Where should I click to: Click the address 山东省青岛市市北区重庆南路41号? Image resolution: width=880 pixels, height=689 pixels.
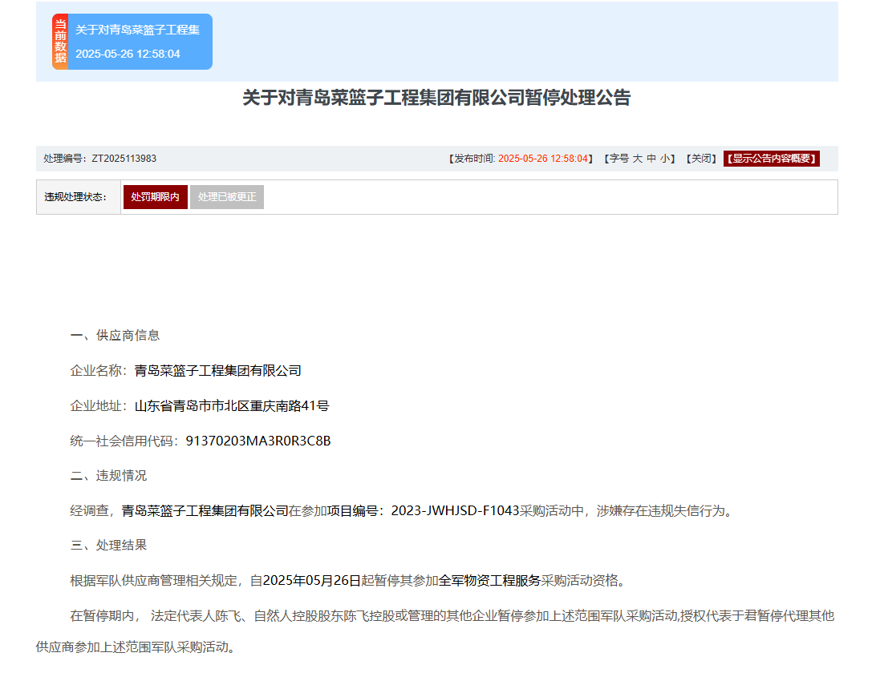232,406
